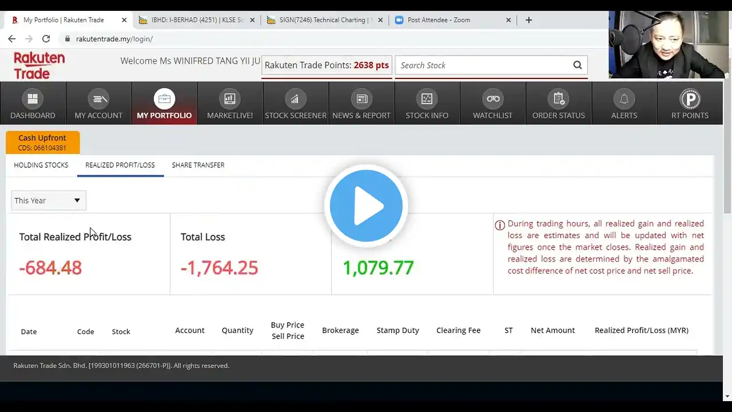Go forward in browser history
Image resolution: width=732 pixels, height=412 pixels.
coord(29,39)
